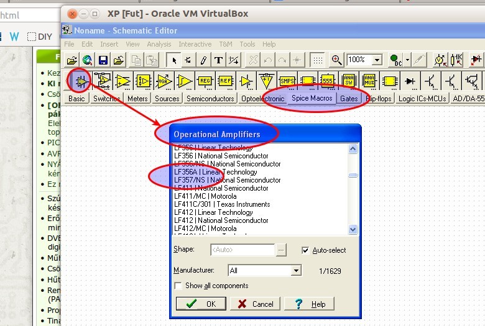Select the REG voltage regulator icon

(x=205, y=81)
